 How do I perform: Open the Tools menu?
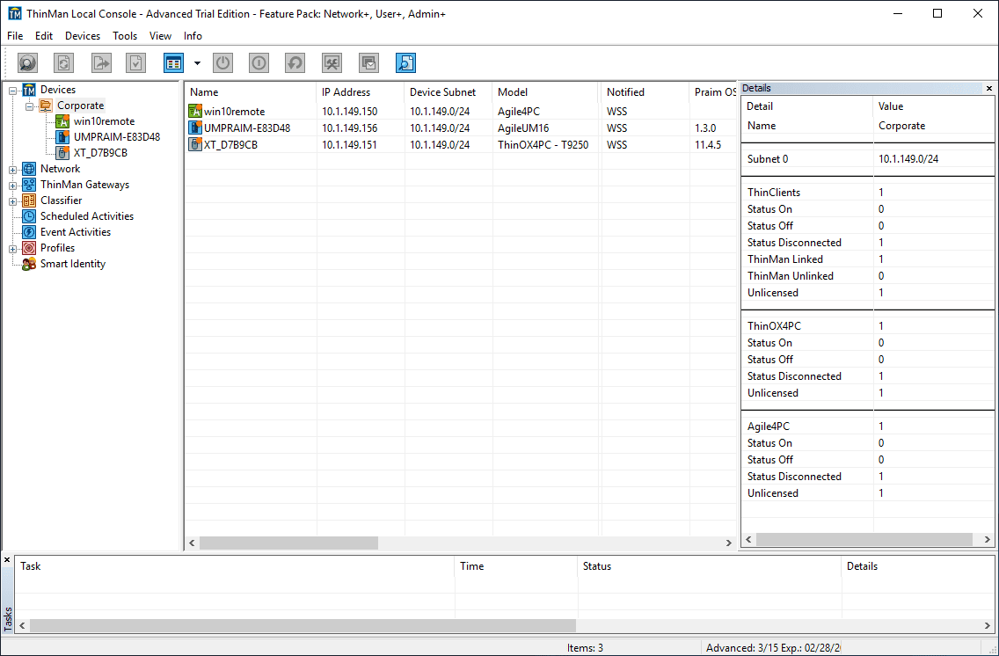125,36
